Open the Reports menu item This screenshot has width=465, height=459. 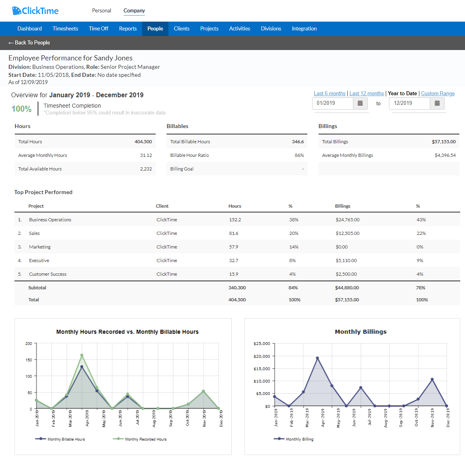click(128, 29)
